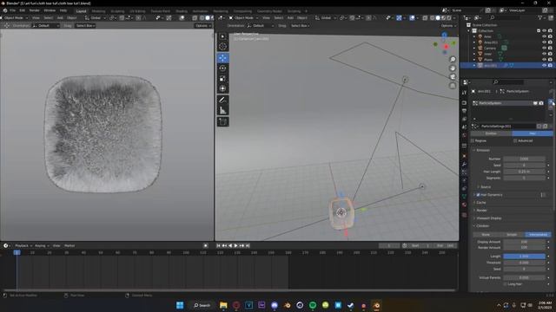
Task: Open the File menu
Action: [x=12, y=10]
